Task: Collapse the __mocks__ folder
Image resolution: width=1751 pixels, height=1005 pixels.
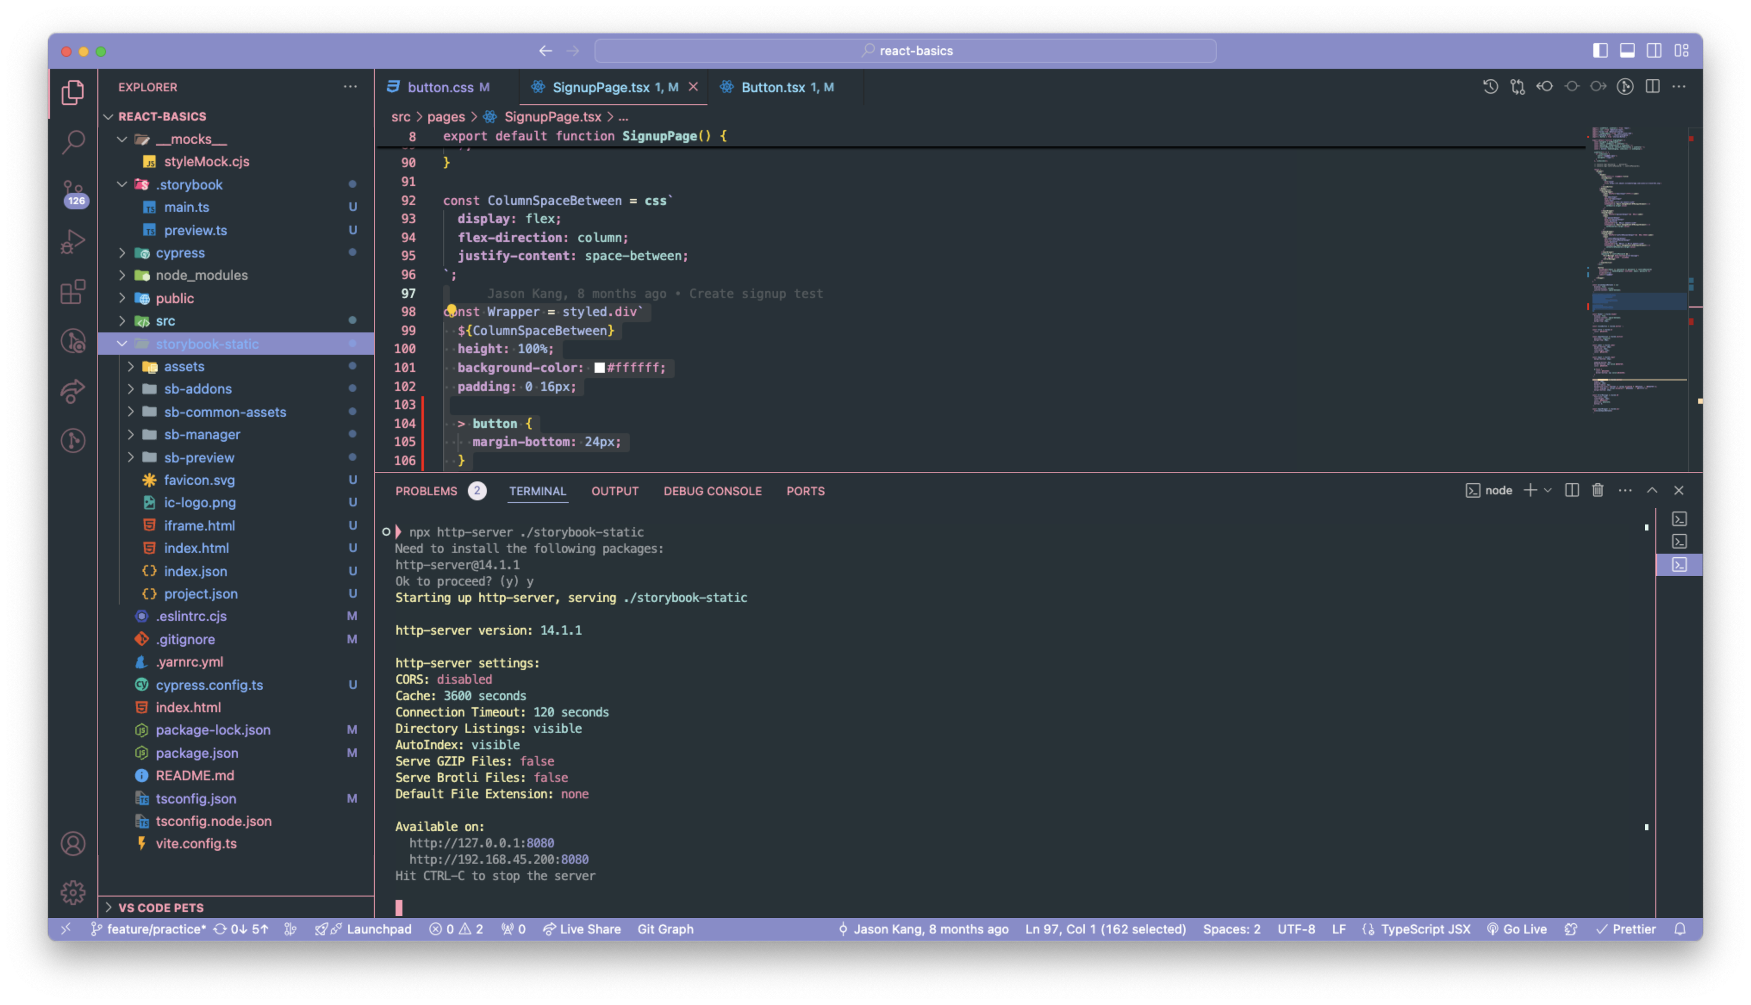Action: coord(122,140)
